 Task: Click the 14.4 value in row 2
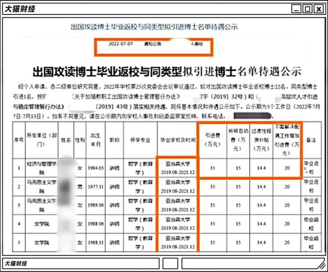click(x=261, y=186)
